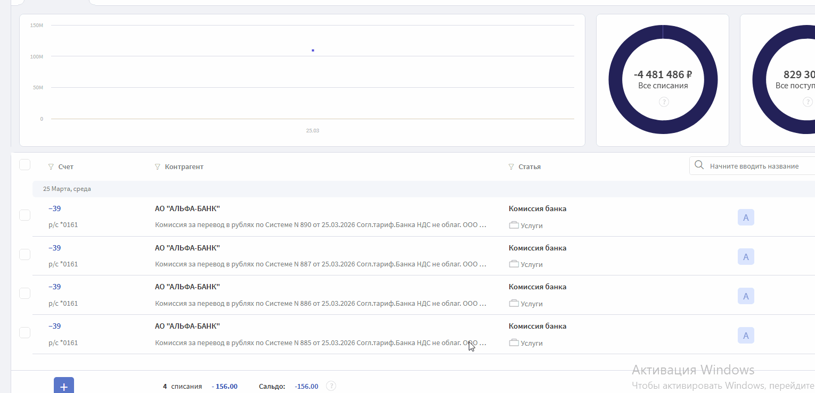
Task: Click the Услуги briefcase icon in row N 885
Action: [x=514, y=343]
